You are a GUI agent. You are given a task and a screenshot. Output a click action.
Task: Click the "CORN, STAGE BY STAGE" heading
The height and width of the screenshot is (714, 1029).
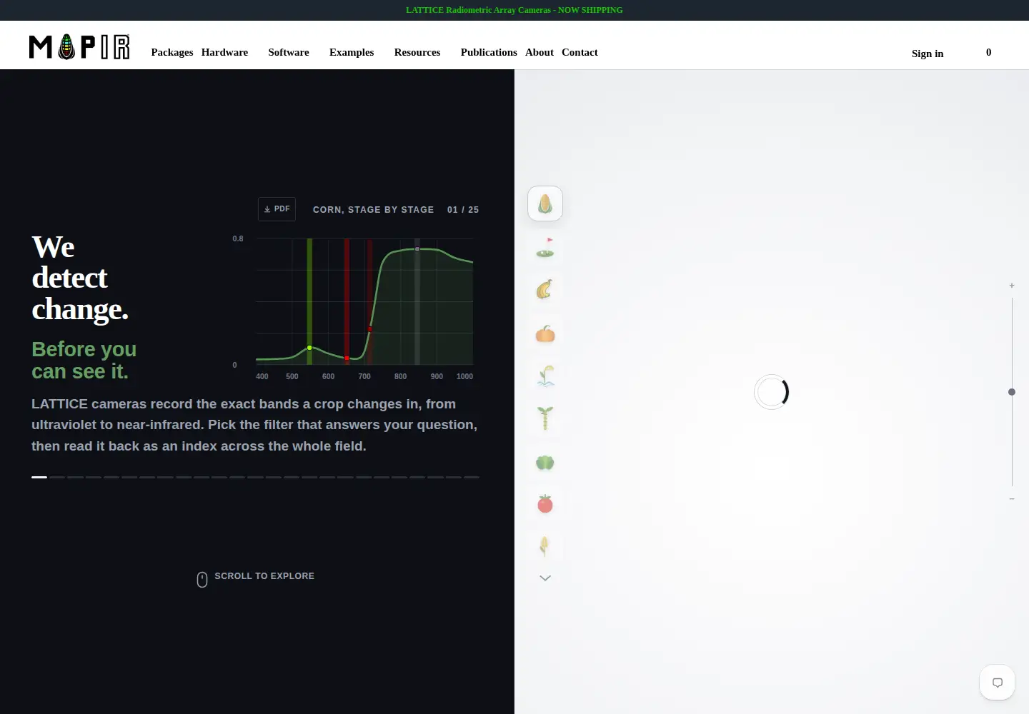[374, 210]
